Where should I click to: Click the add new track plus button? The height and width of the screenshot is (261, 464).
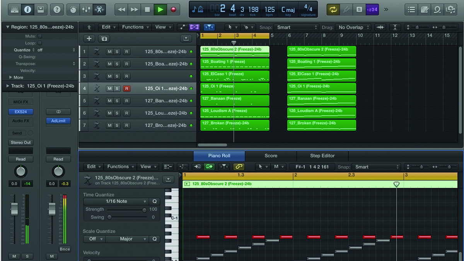coord(89,38)
